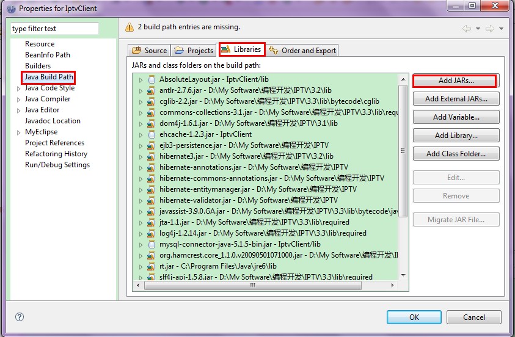Click the hibernate-validator.jar icon
The width and height of the screenshot is (515, 337).
152,200
